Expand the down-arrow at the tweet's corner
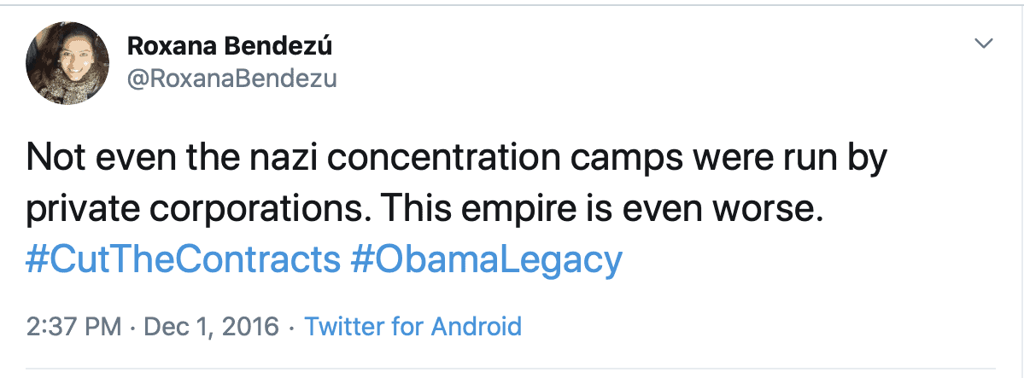This screenshot has height=378, width=1024. click(x=983, y=43)
